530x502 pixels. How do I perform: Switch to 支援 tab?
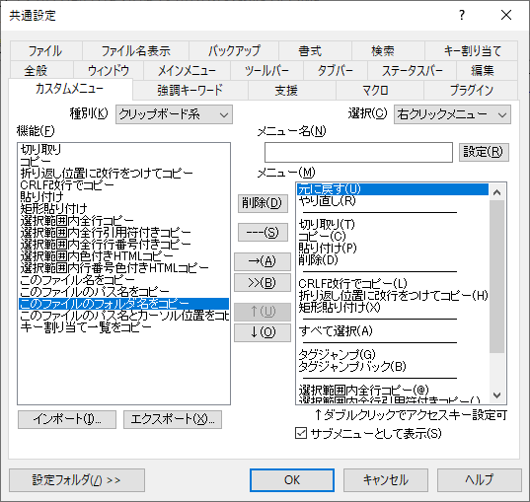click(292, 90)
